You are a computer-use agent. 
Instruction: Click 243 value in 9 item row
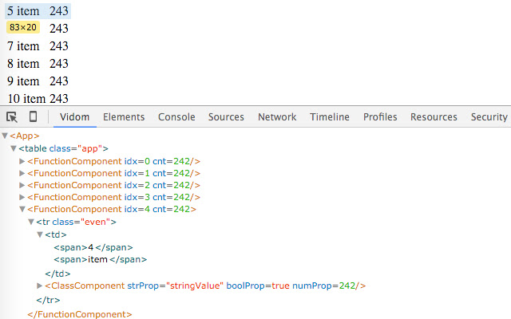tap(59, 81)
